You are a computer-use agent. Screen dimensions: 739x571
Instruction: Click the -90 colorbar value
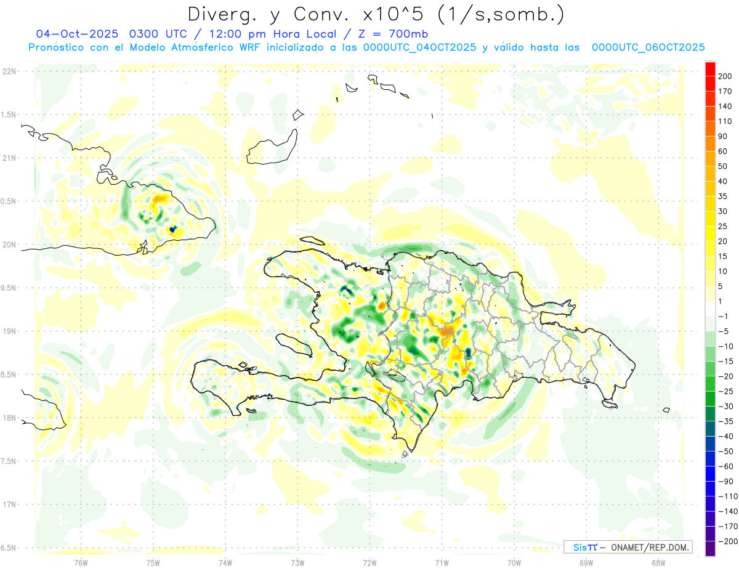click(x=725, y=481)
